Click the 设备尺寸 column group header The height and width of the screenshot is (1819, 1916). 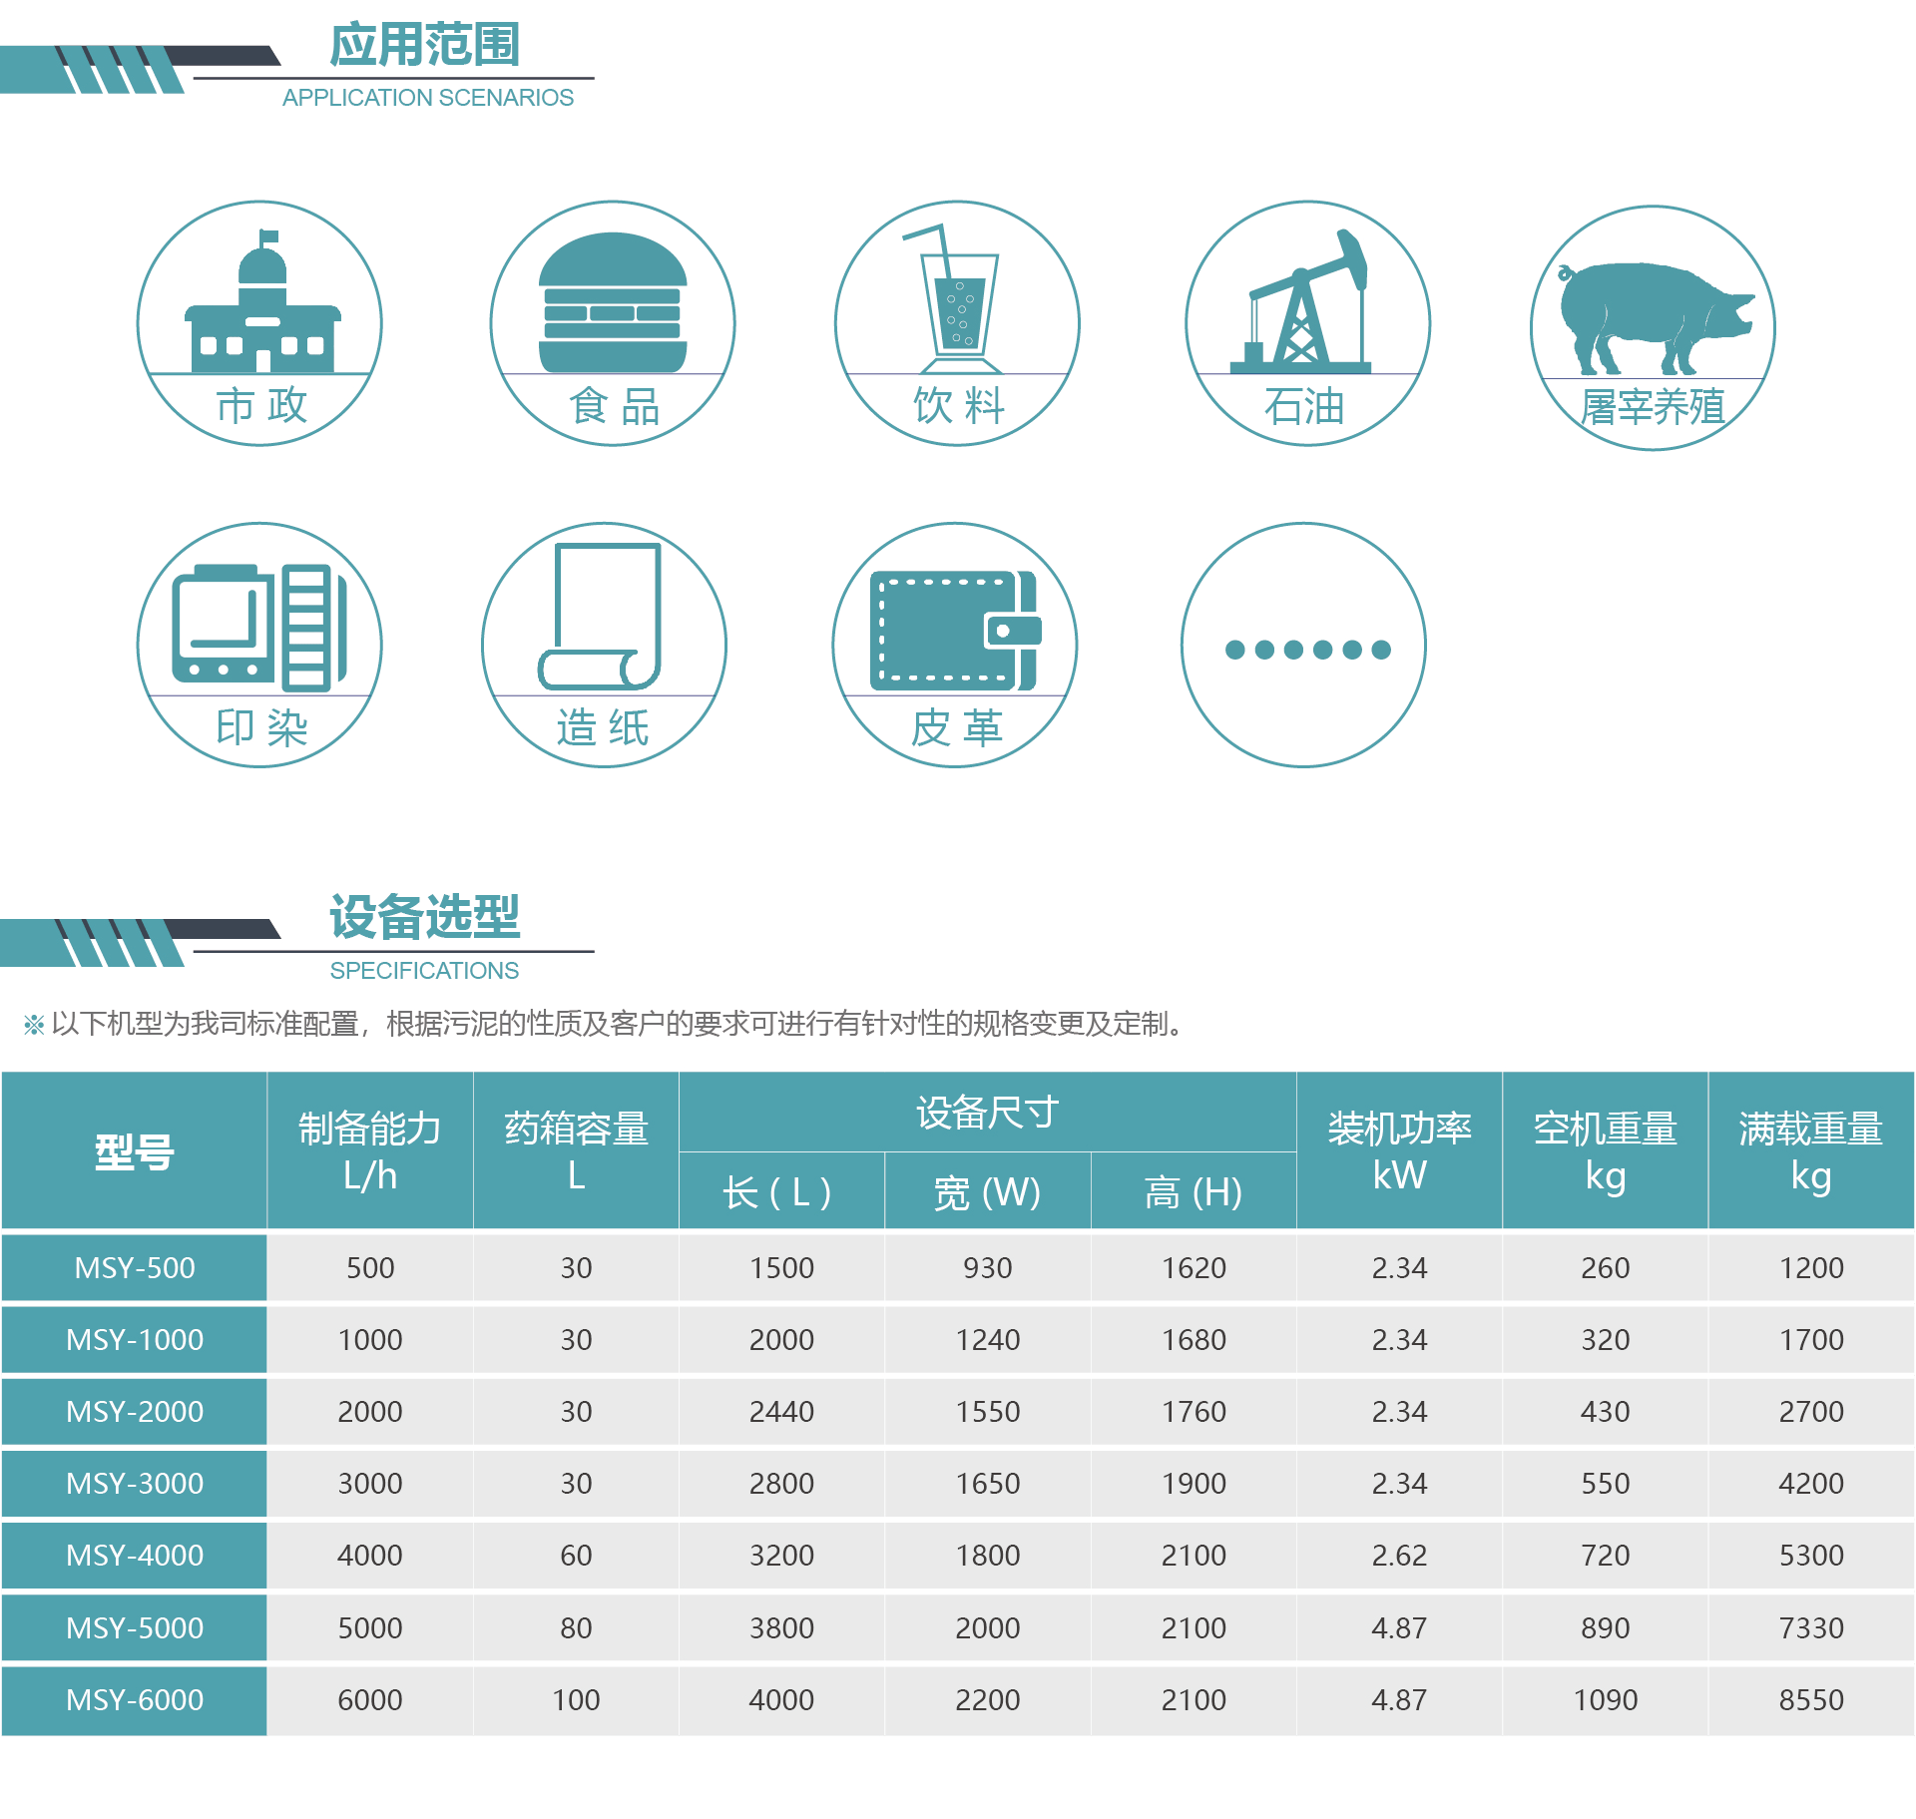pyautogui.click(x=987, y=1113)
